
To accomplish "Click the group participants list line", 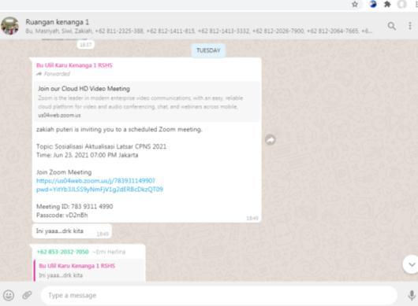I will 199,31.
